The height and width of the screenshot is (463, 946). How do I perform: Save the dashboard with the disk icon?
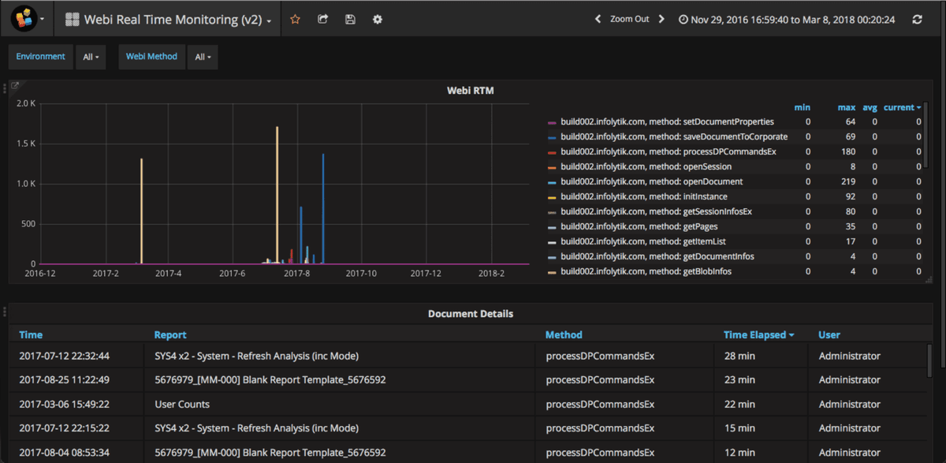click(350, 19)
